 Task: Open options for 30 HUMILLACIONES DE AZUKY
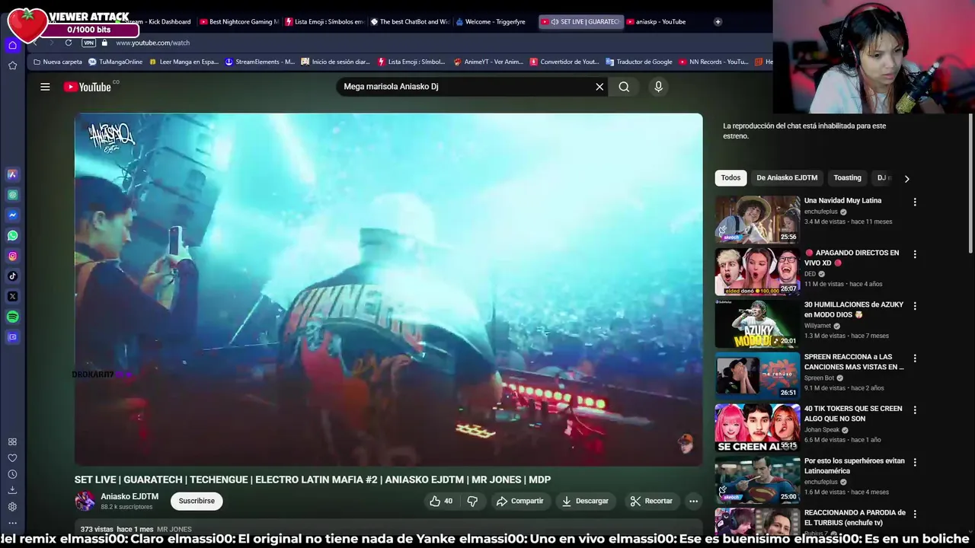[x=915, y=305]
